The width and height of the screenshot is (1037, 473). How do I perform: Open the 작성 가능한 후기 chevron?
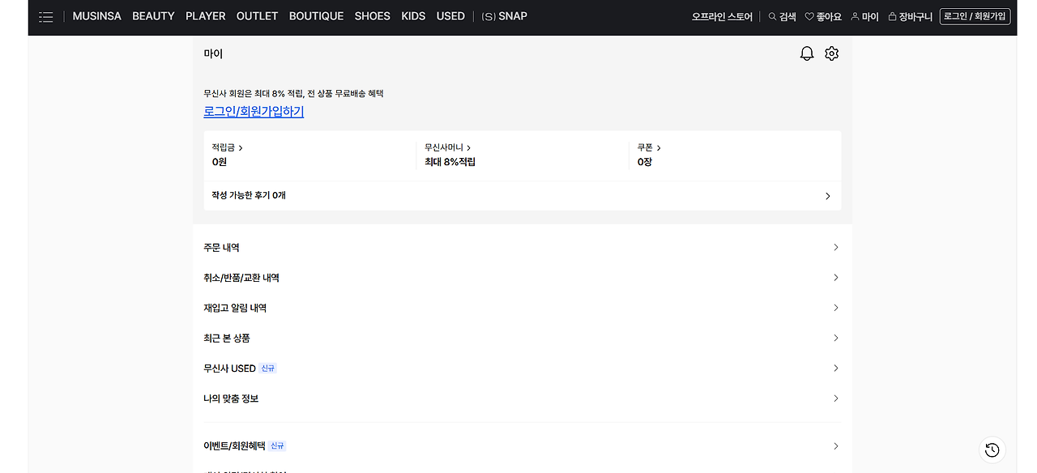(827, 196)
